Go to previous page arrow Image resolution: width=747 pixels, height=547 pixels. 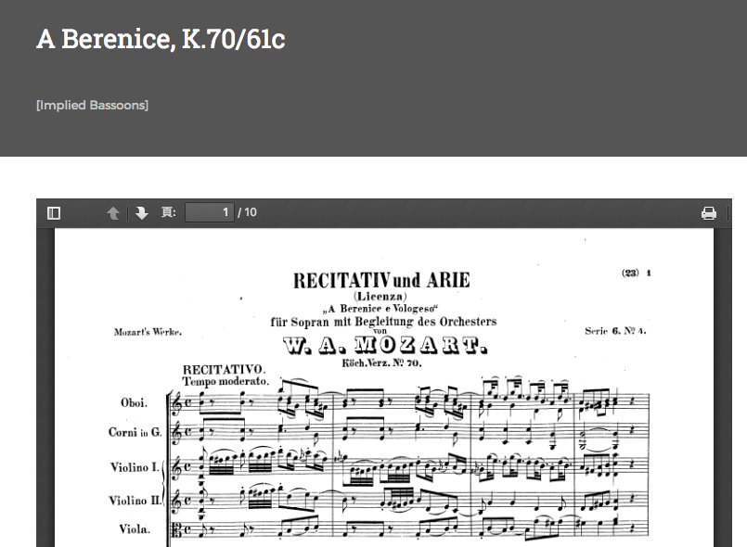point(113,213)
